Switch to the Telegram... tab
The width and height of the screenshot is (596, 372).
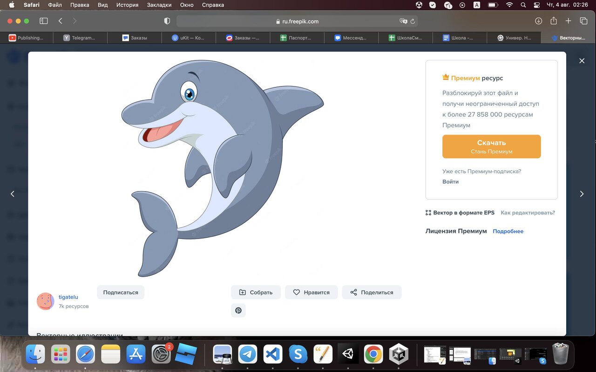pyautogui.click(x=80, y=38)
